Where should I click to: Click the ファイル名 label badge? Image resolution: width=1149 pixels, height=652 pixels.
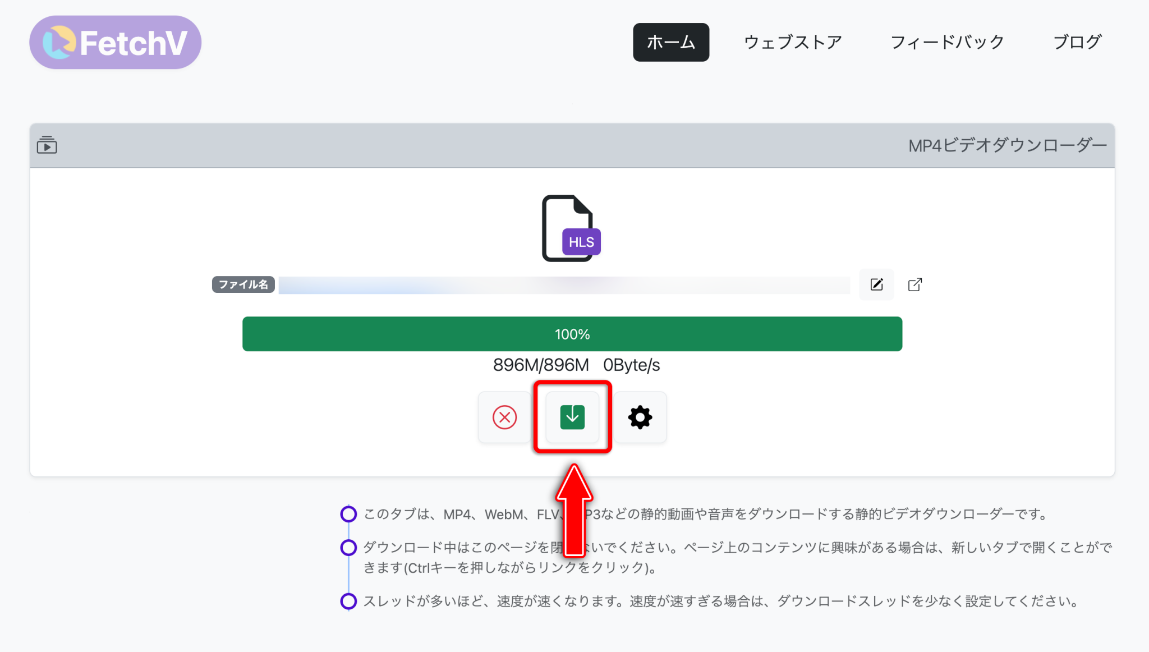pos(243,284)
